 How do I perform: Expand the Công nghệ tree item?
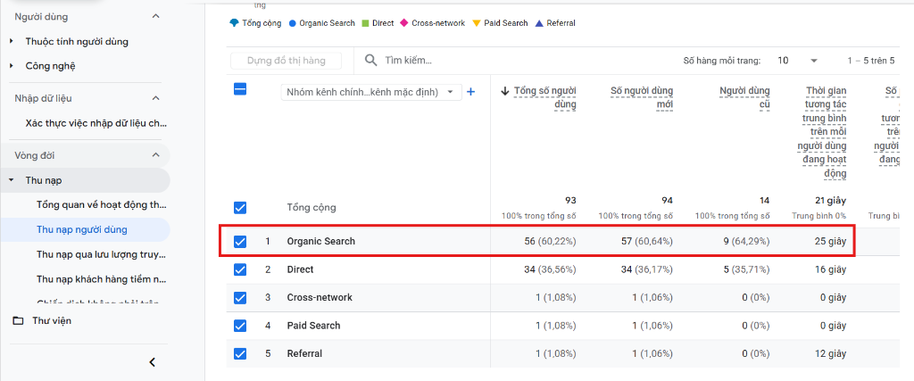click(x=12, y=66)
